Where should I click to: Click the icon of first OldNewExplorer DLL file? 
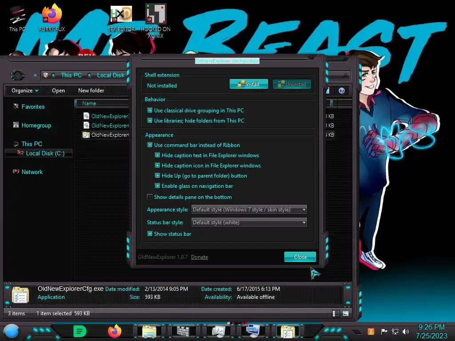click(86, 116)
